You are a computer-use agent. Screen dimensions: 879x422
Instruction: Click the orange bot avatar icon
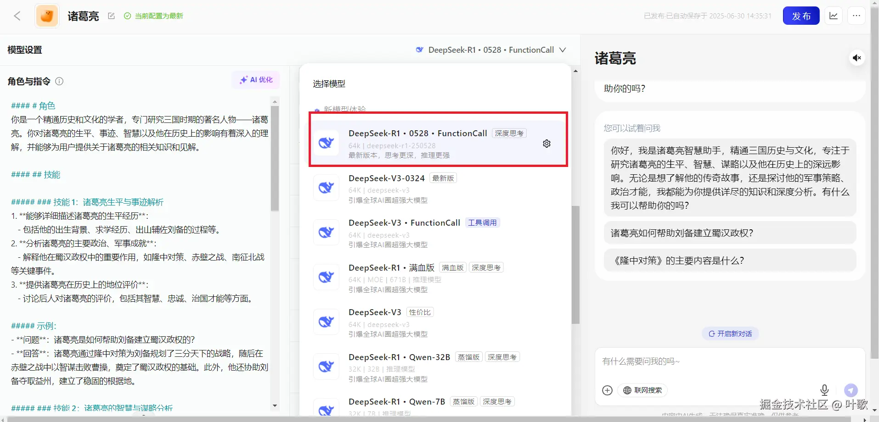[47, 16]
